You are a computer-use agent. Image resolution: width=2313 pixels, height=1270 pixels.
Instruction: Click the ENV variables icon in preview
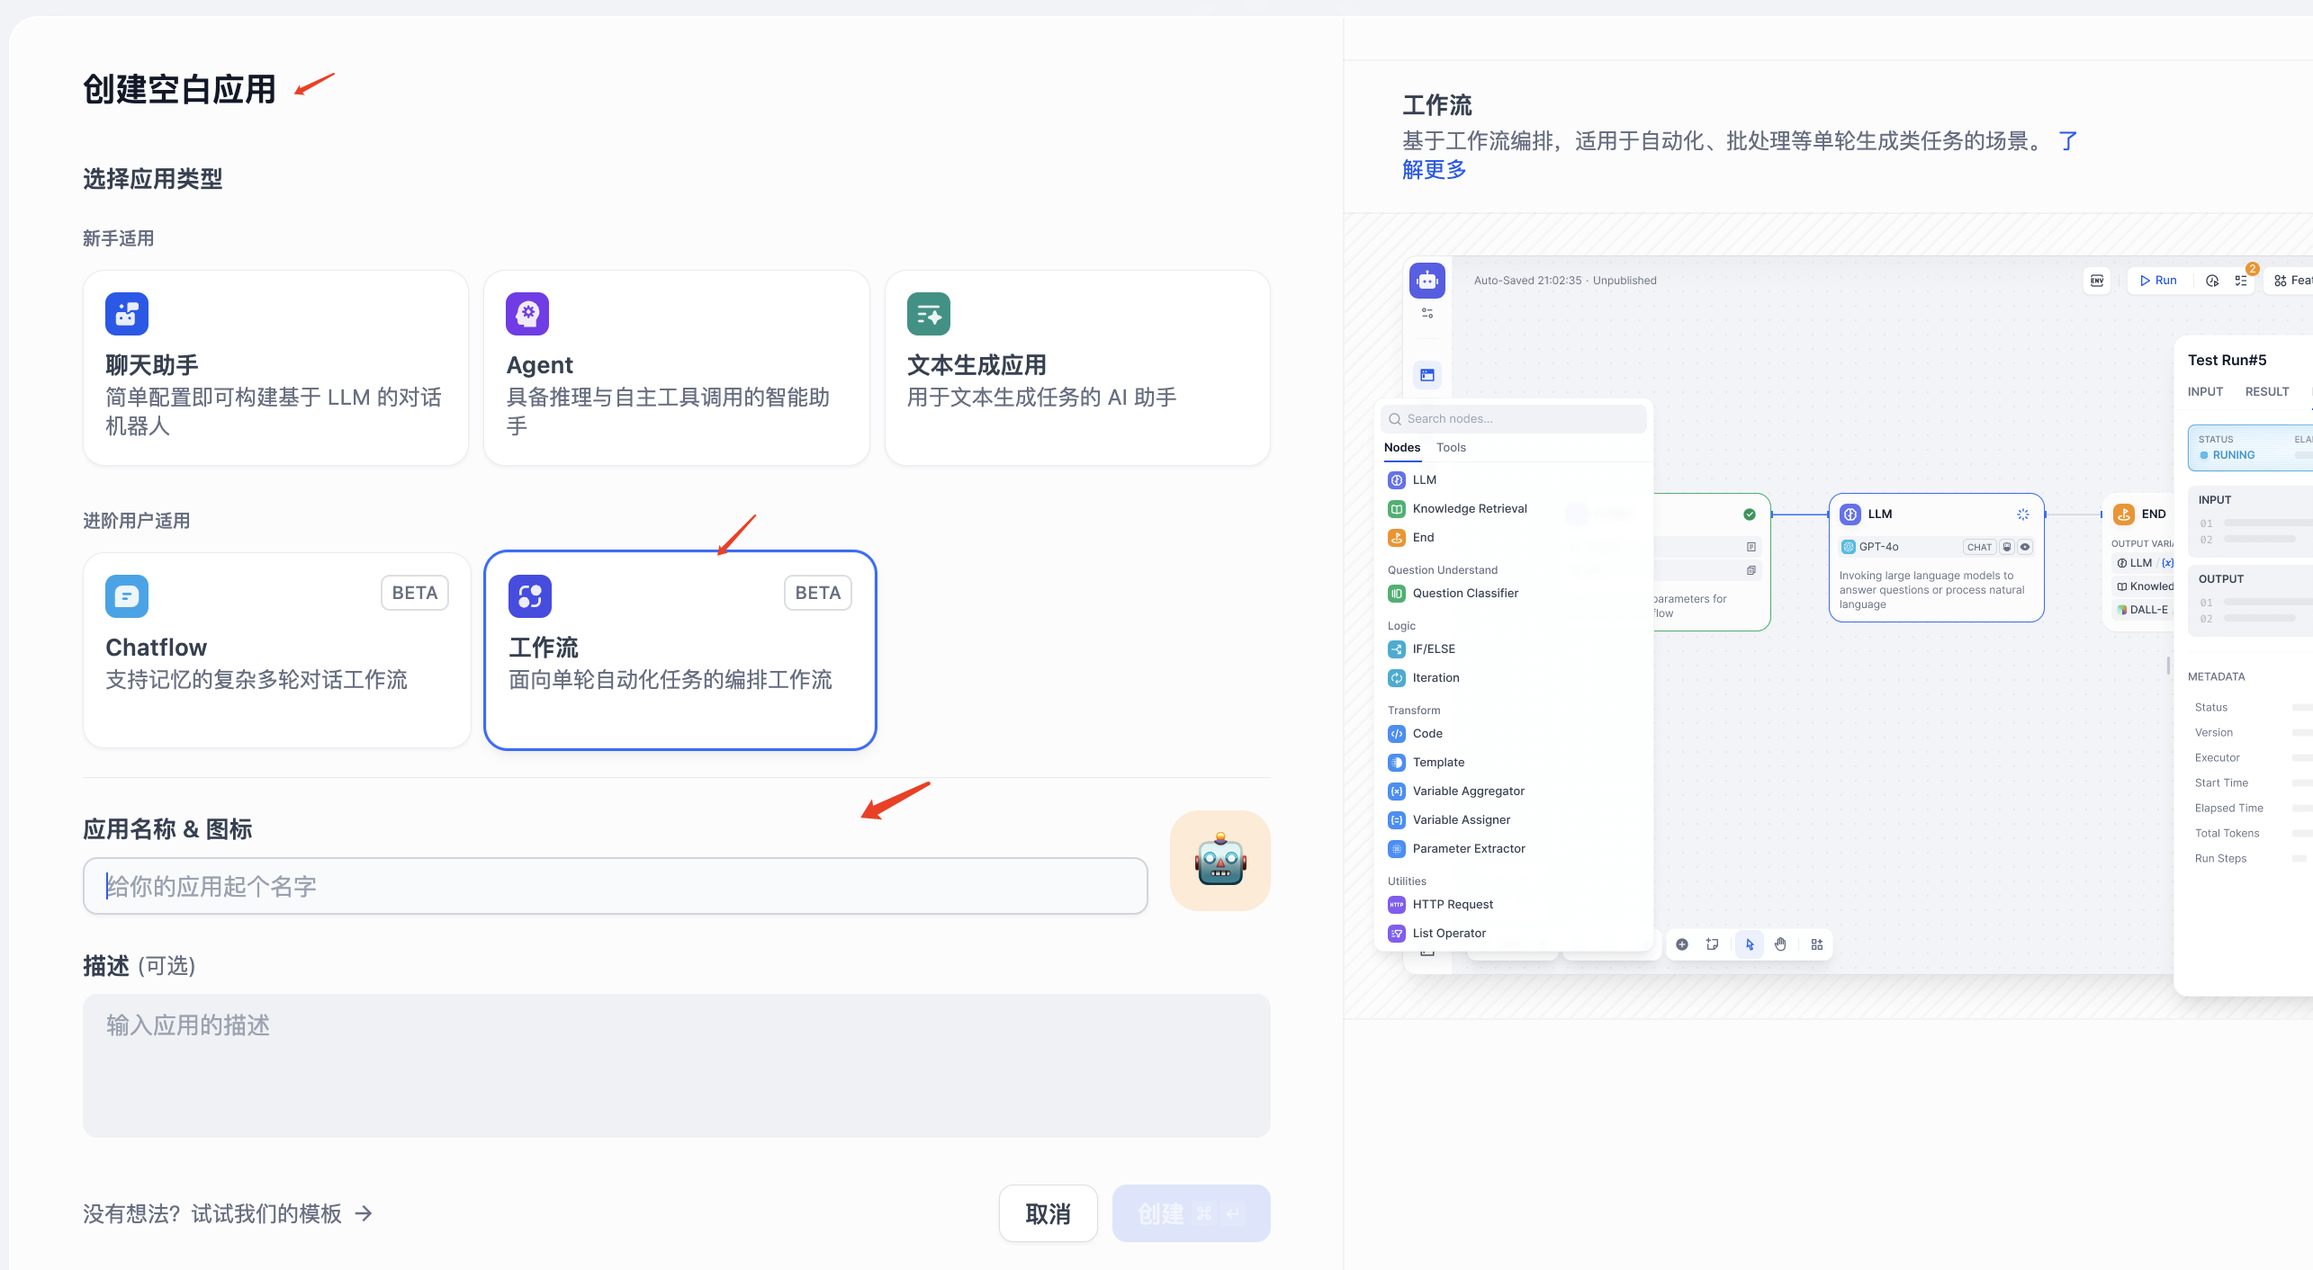(2097, 281)
